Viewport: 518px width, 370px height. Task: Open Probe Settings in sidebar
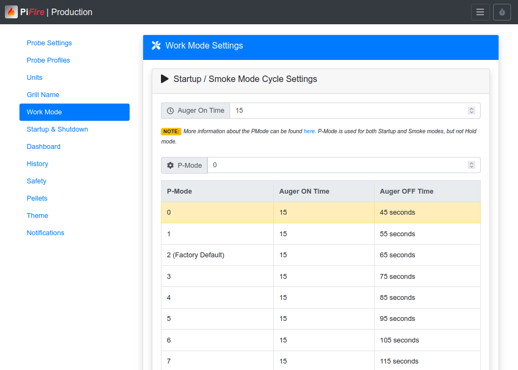pos(49,43)
